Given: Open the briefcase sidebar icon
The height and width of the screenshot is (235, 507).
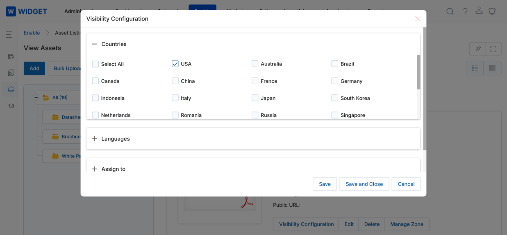Looking at the screenshot, I should pyautogui.click(x=11, y=89).
